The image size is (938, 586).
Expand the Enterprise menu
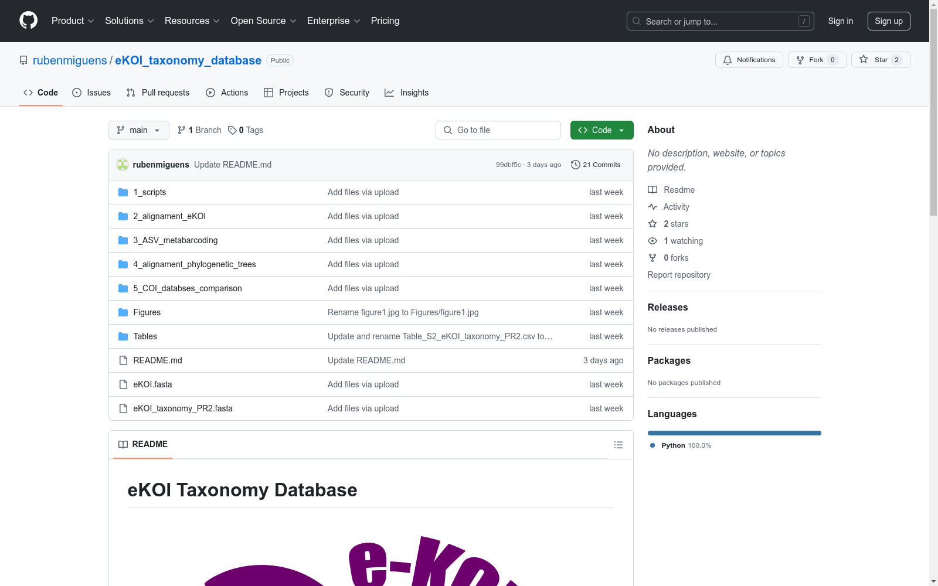pos(334,21)
